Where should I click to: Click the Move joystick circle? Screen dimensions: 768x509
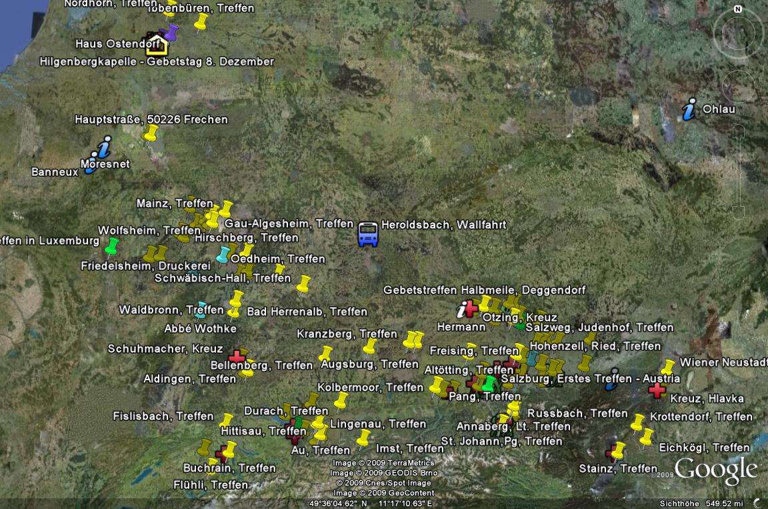738,86
